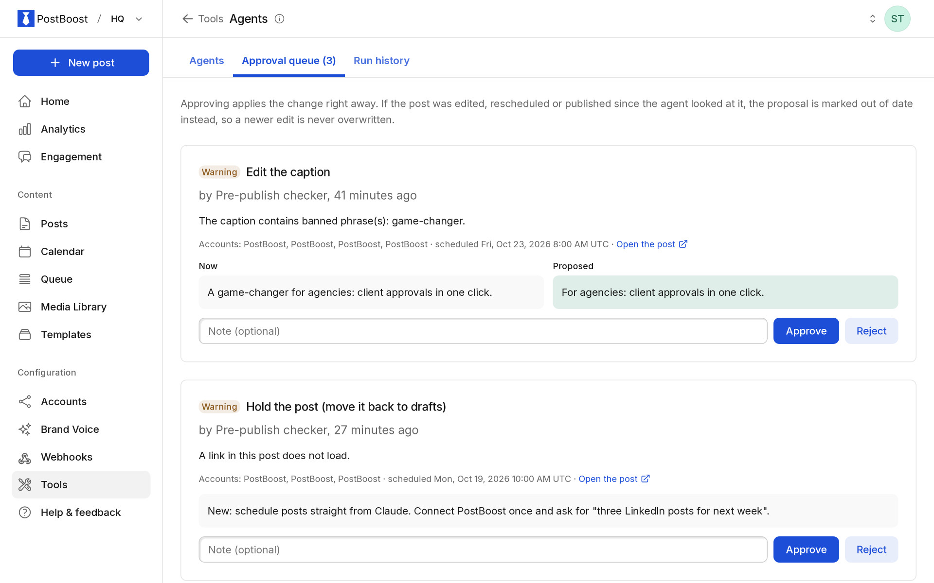Open Accounts via share-nodes icon
The image size is (934, 583).
click(25, 401)
